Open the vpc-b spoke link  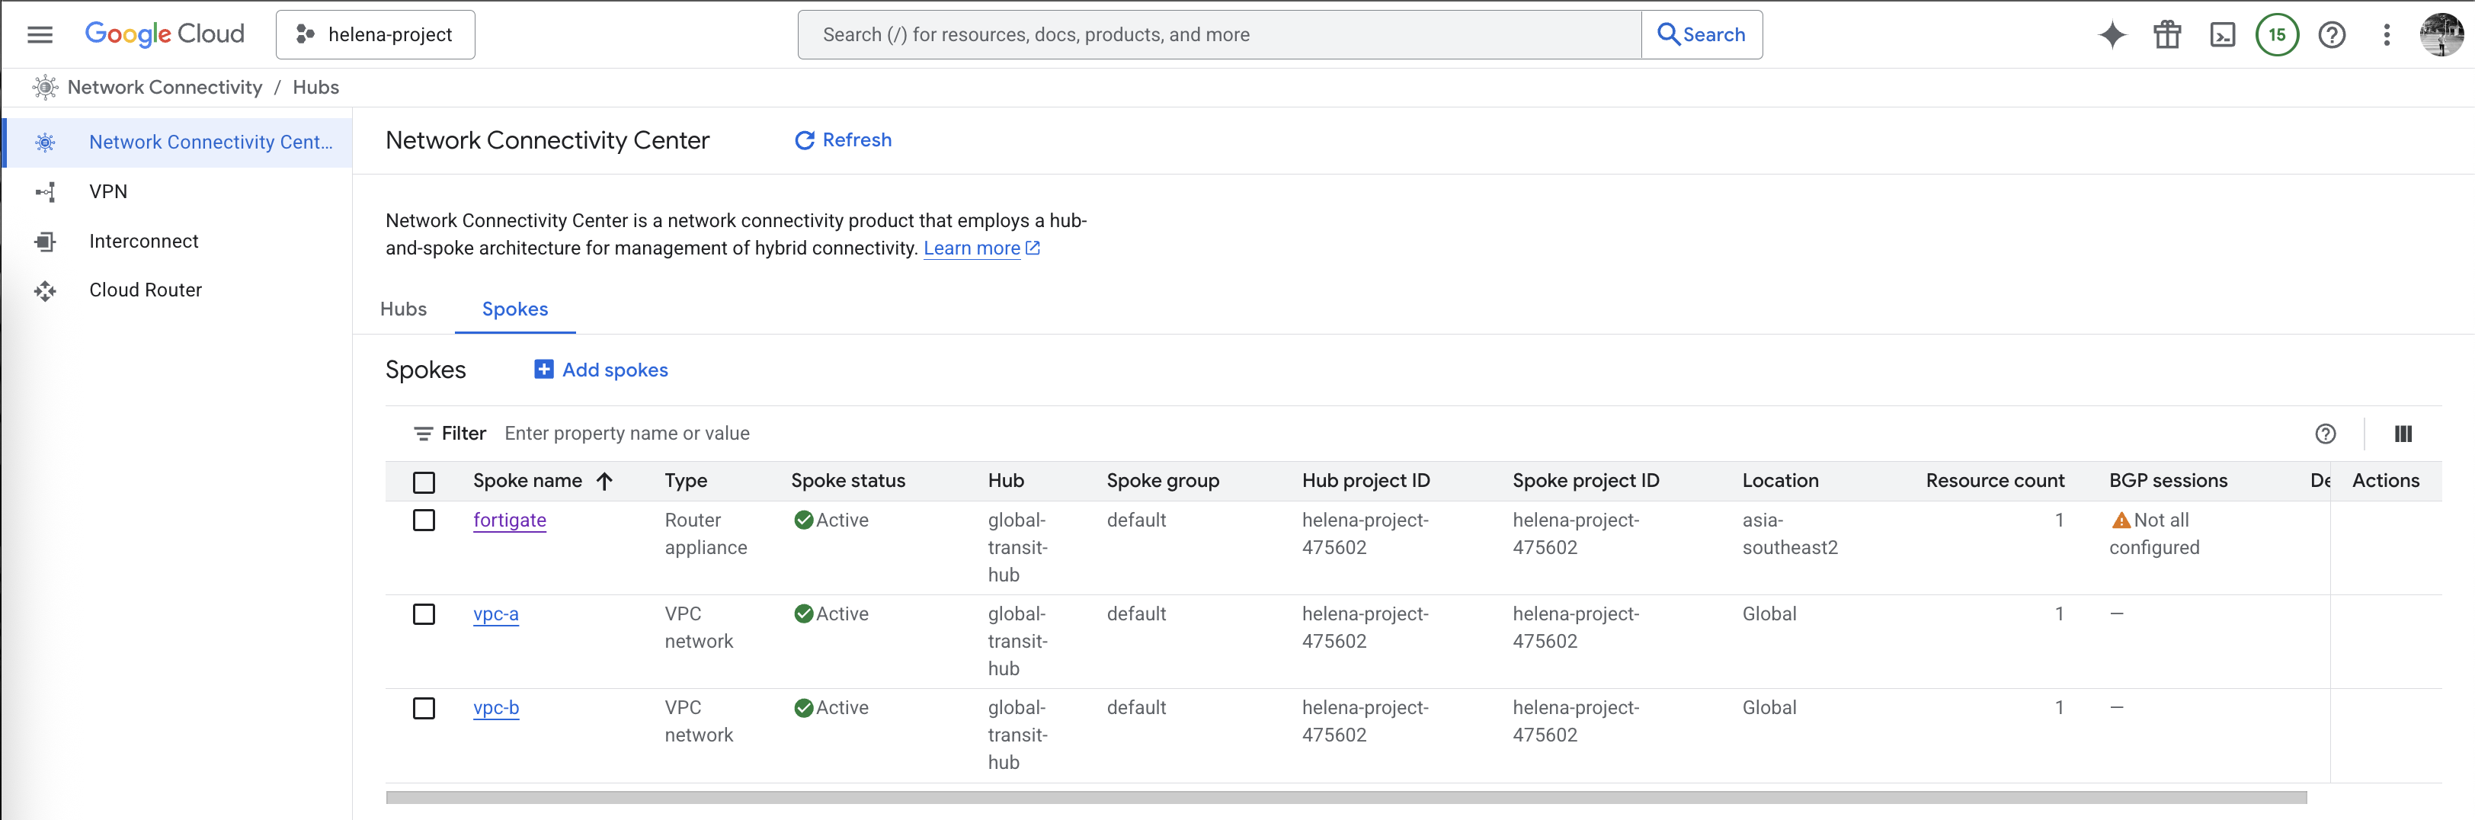coord(496,707)
